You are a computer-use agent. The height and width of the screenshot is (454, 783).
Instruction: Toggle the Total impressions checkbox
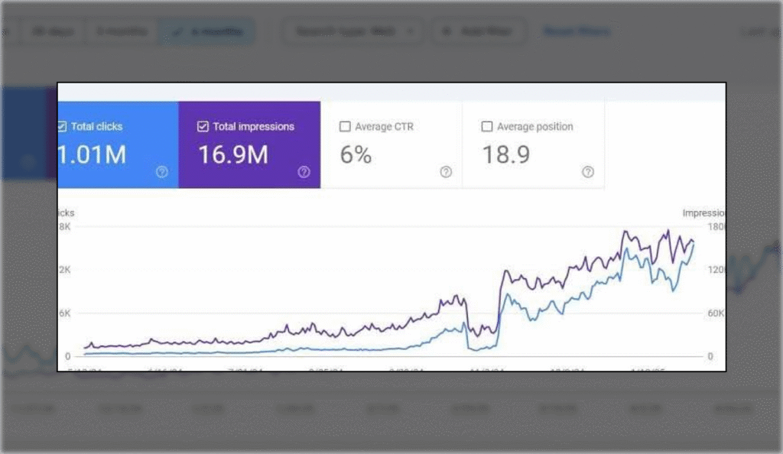pos(203,127)
